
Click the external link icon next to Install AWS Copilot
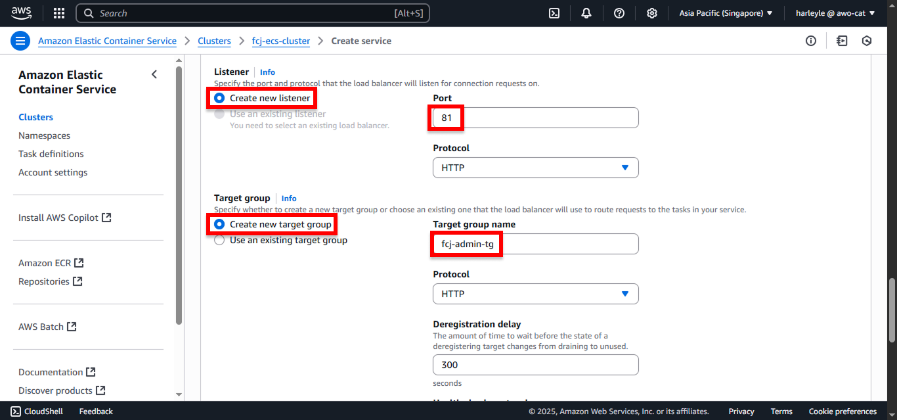pyautogui.click(x=106, y=218)
